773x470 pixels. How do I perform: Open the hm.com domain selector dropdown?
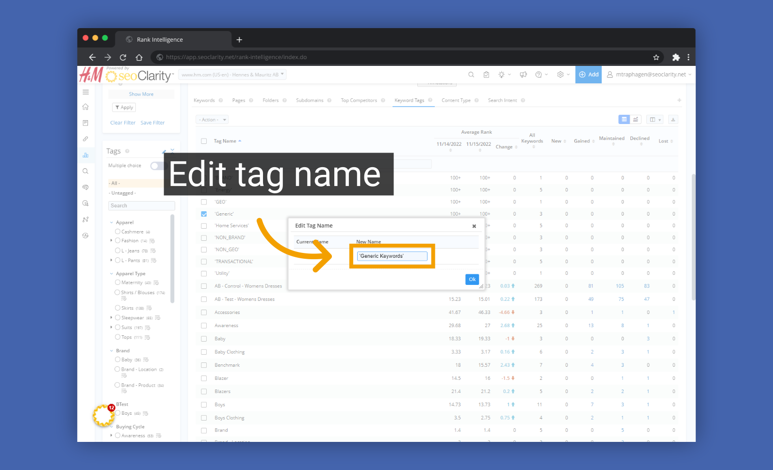click(232, 75)
